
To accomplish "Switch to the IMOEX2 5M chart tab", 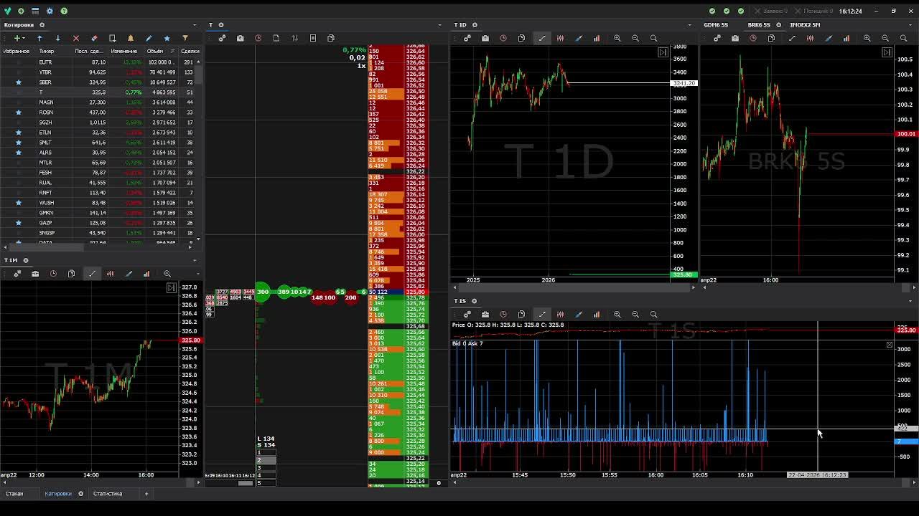I will 805,25.
